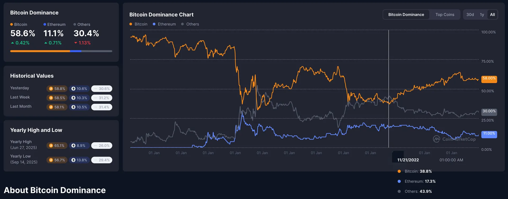
Task: Click the Ethereum icon in Yesterday row
Action: point(73,89)
